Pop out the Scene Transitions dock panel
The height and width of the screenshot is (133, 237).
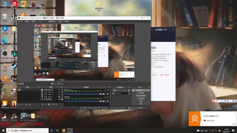[x=129, y=87]
